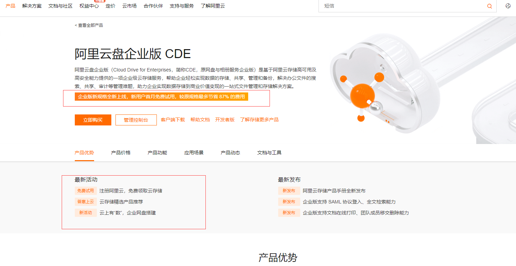Open 企业版支持文档在线打印 announcement
Viewport: 516px width, 266px height.
pos(356,213)
